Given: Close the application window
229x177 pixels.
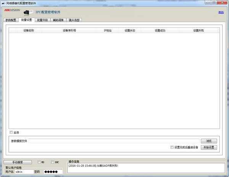Looking at the screenshot, I should [222, 3].
